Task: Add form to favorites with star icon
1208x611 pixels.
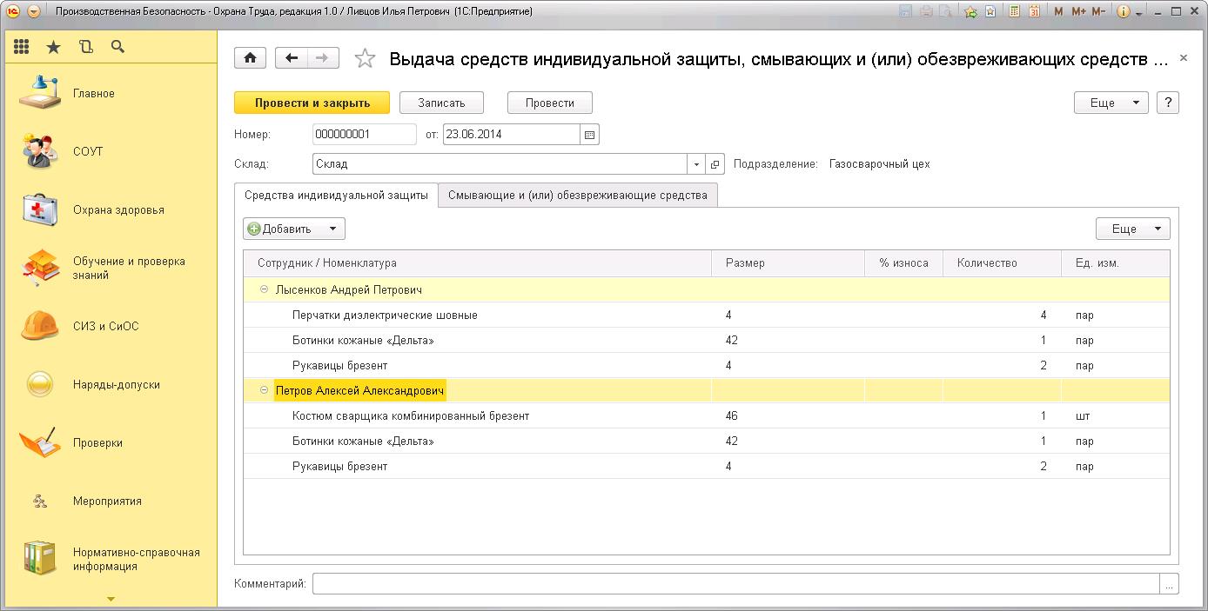Action: point(366,59)
